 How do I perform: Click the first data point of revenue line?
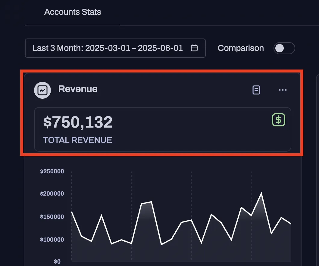72,212
